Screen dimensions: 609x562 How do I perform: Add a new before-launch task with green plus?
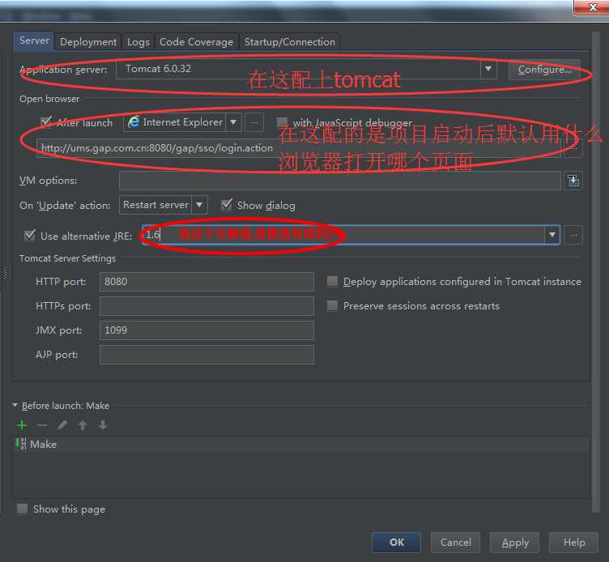(x=22, y=425)
